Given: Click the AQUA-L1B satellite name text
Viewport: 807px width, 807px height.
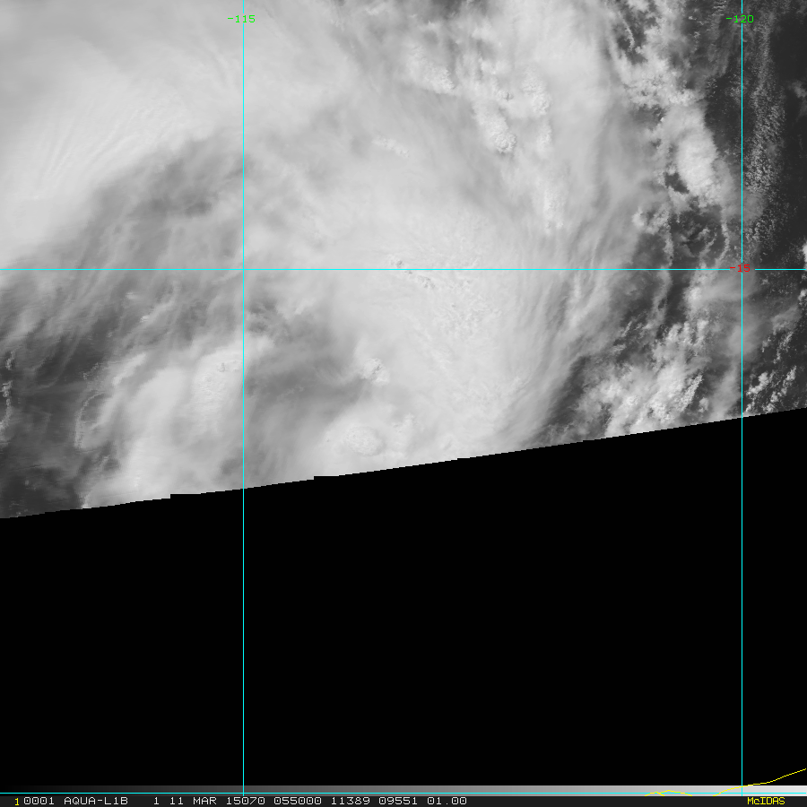Looking at the screenshot, I should point(96,801).
